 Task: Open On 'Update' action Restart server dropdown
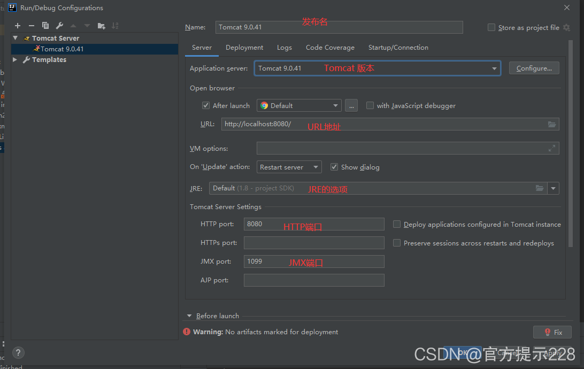pos(289,167)
